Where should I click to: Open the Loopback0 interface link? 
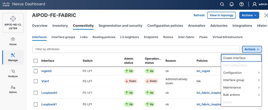click(49, 93)
